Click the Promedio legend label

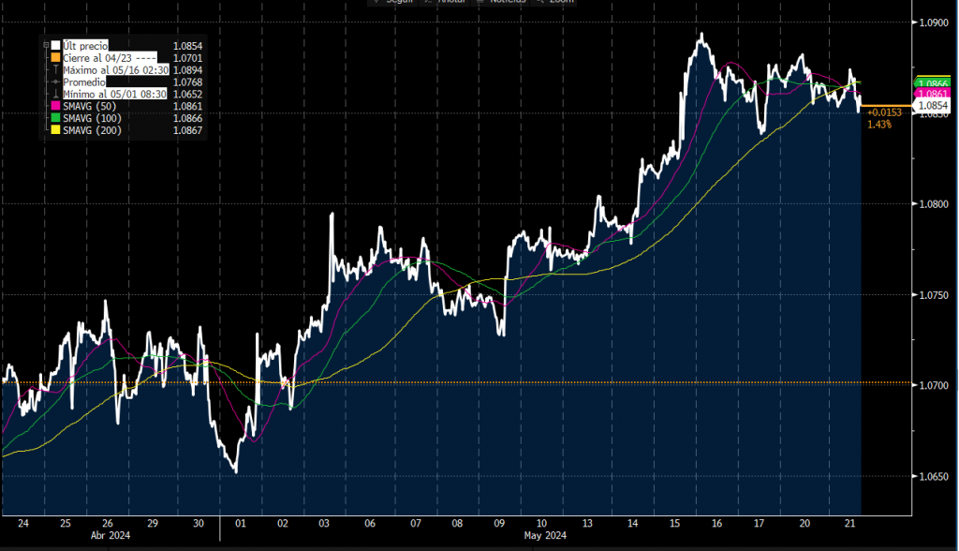[82, 82]
